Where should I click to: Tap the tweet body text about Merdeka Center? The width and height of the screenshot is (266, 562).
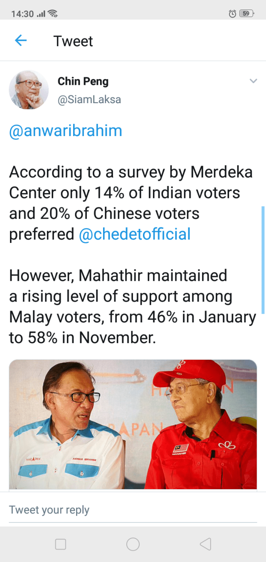pyautogui.click(x=131, y=193)
